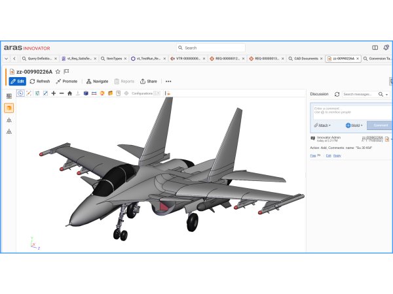
Task: Open the form view icon in left sidebar
Action: [x=9, y=96]
